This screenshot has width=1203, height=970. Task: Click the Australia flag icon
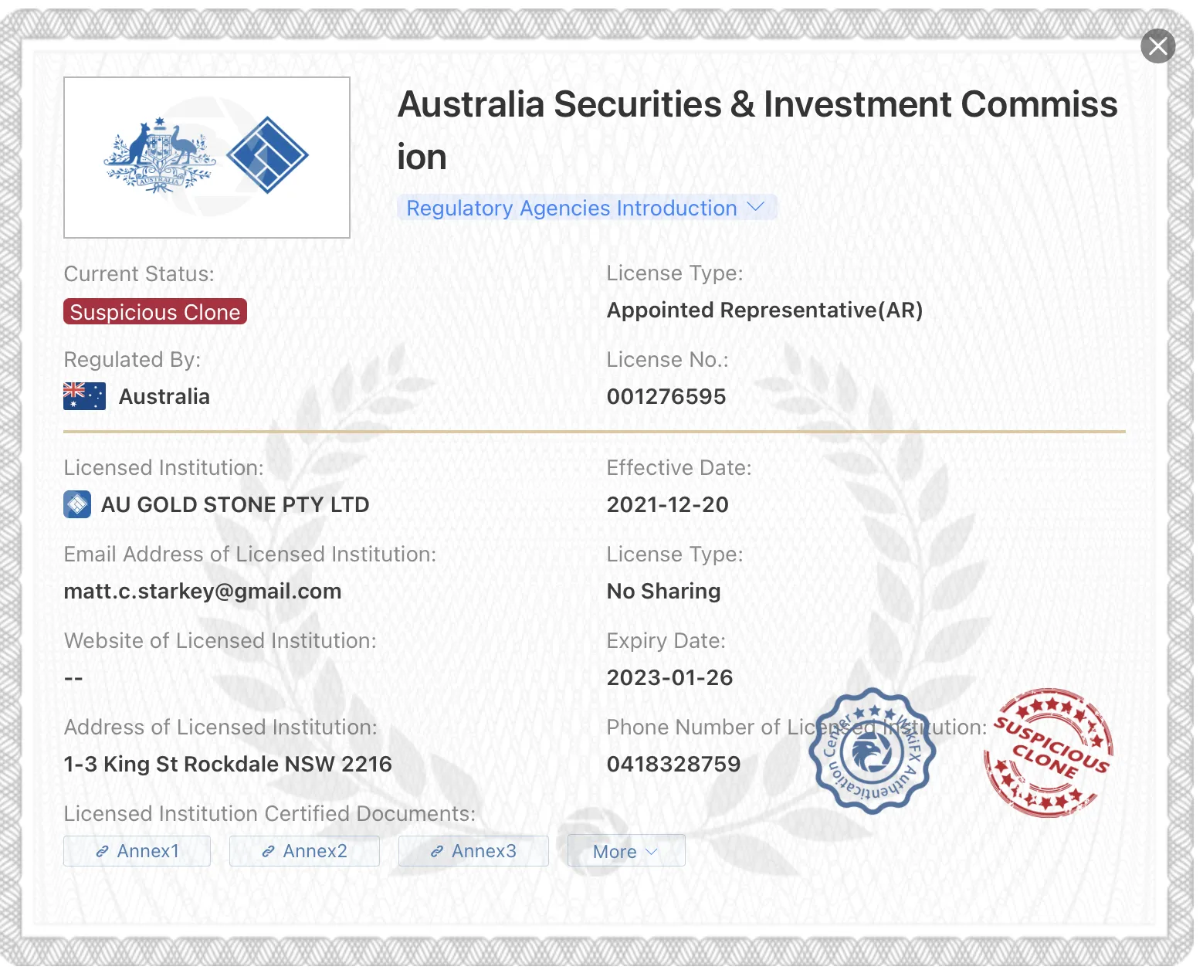coord(84,396)
